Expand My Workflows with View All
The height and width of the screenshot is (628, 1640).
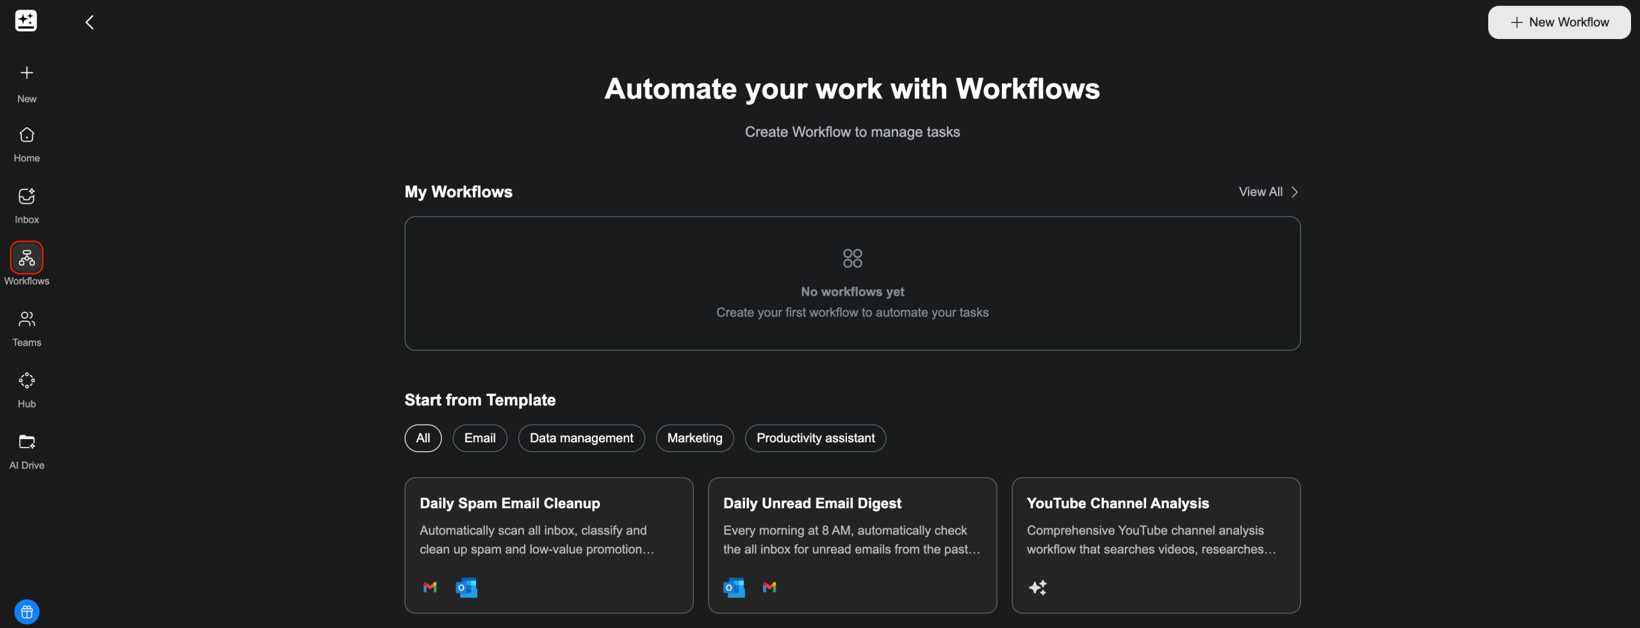(1268, 192)
